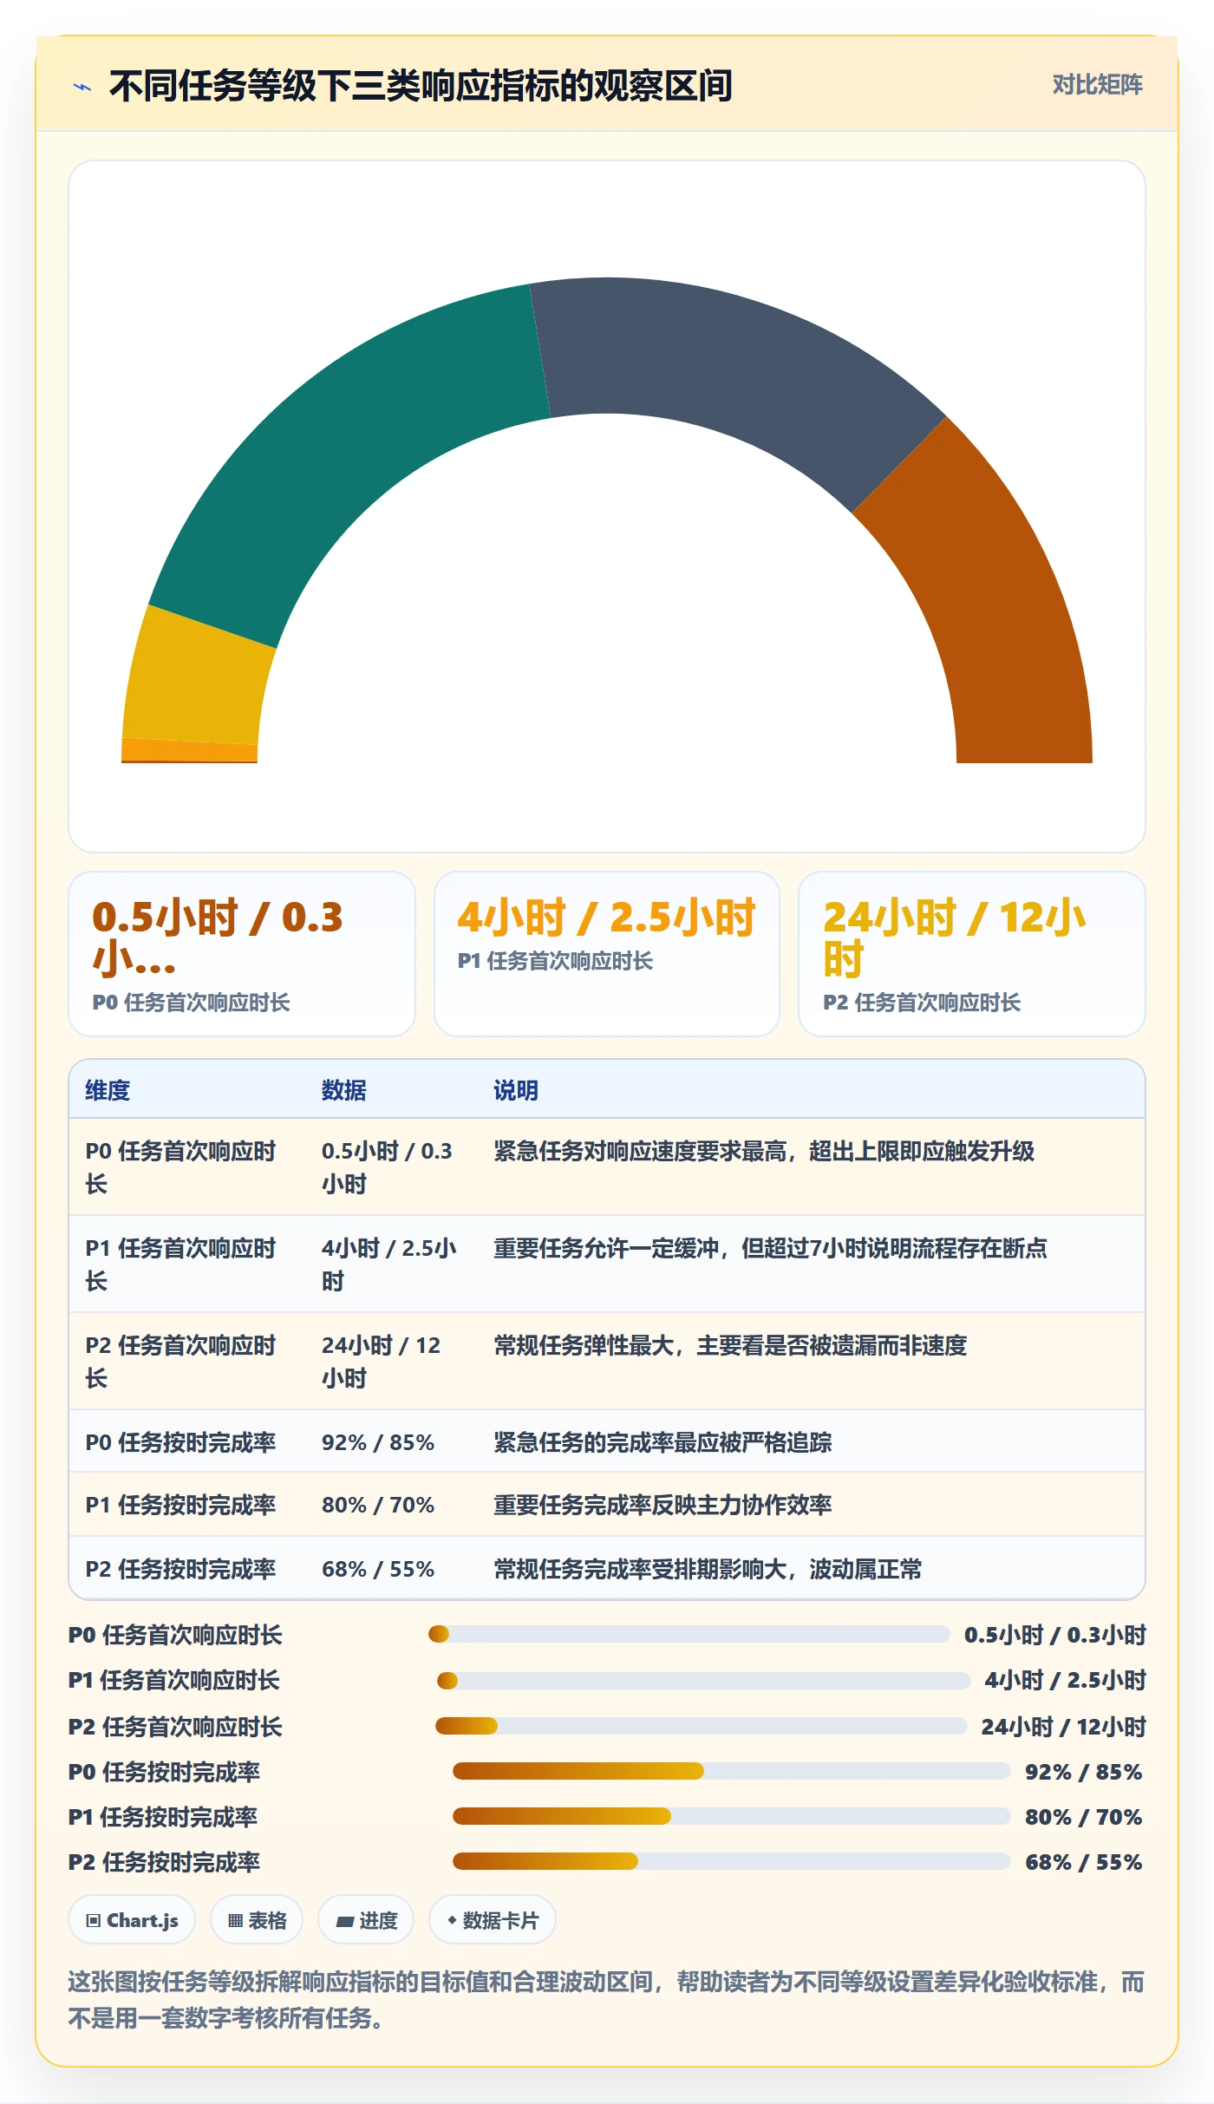Click the P0 任务按时完成率 progress bar
Screen dimensions: 1214x2104
tap(732, 1771)
